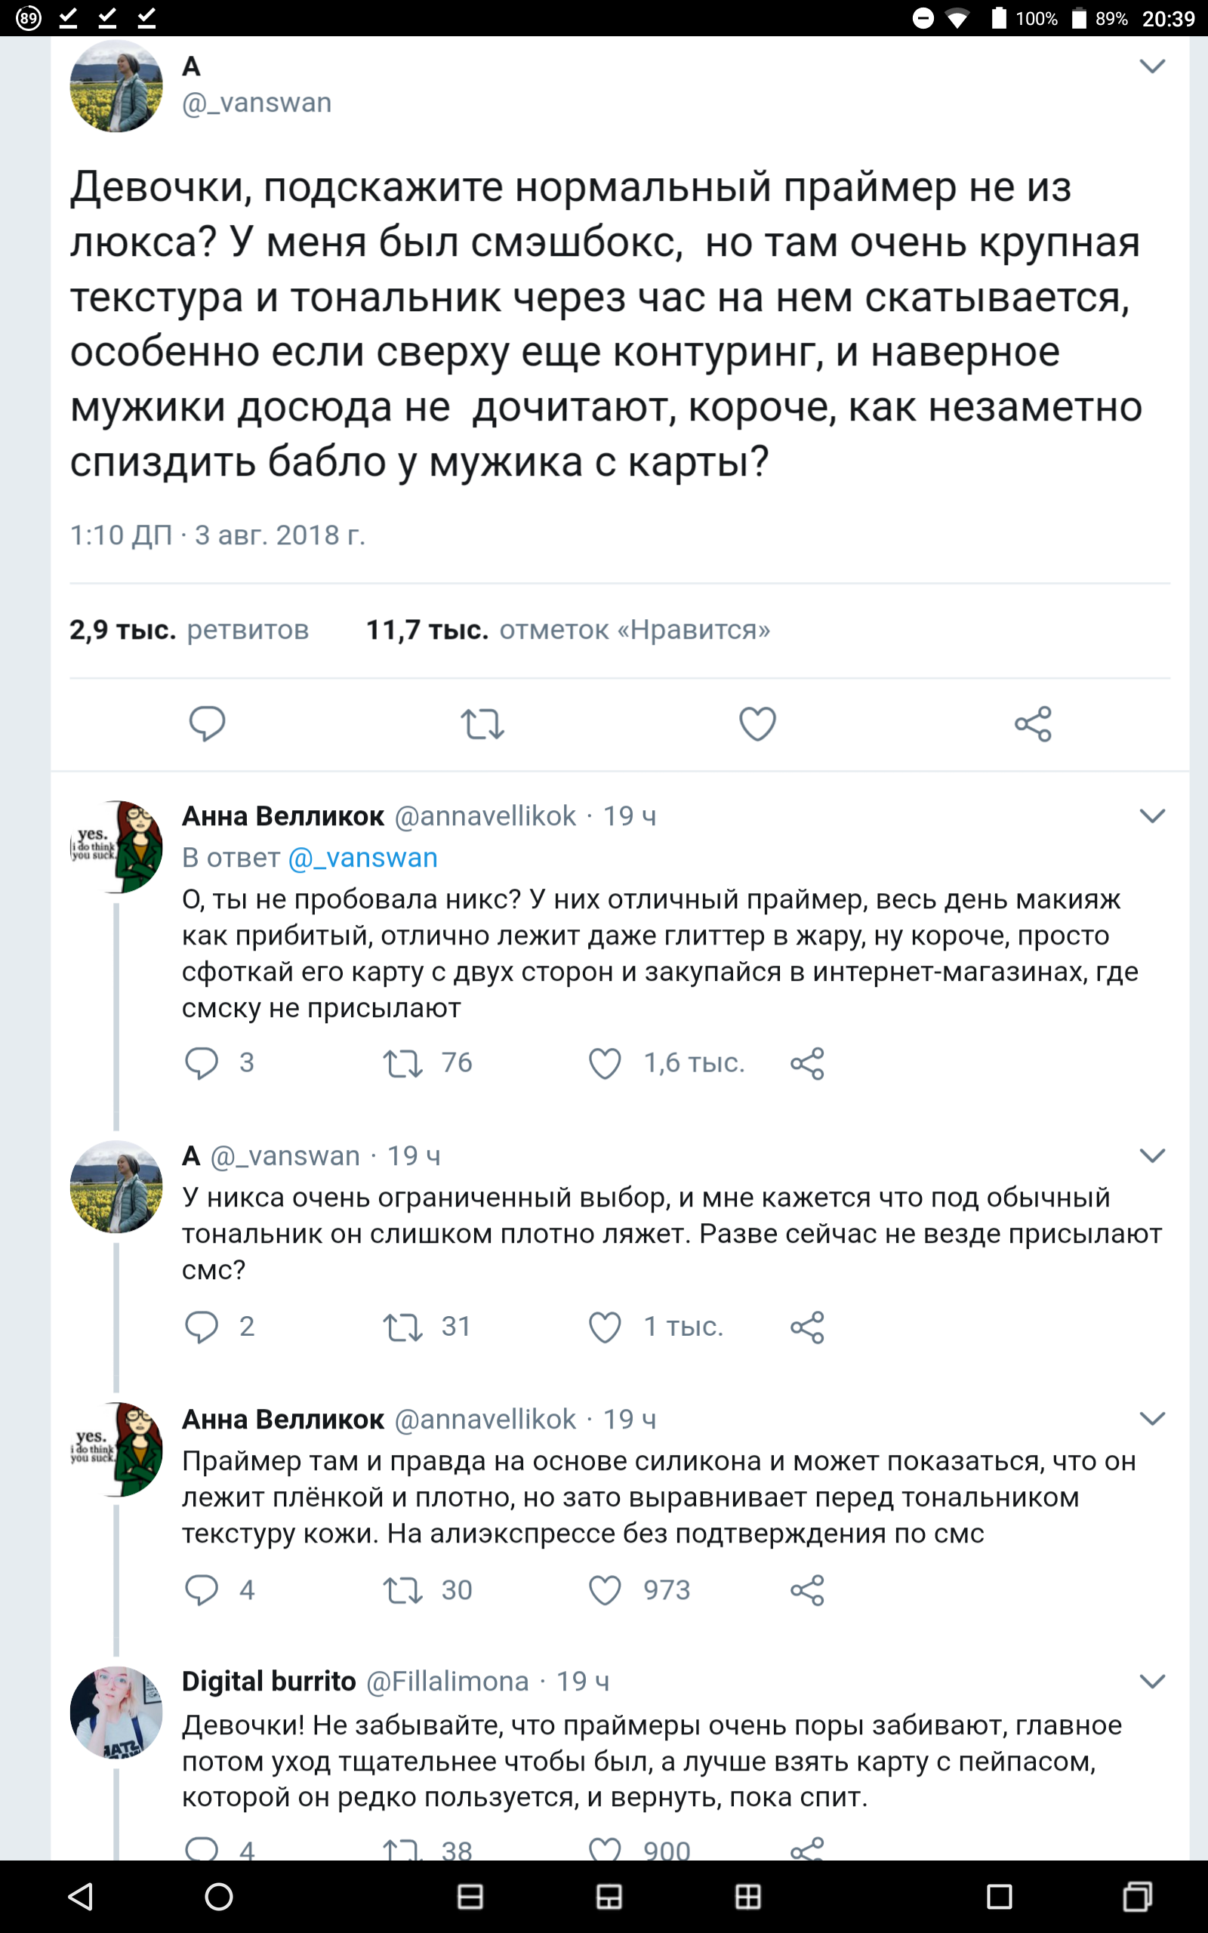The height and width of the screenshot is (1933, 1208).
Task: Retweet the main primer tweet
Action: pyautogui.click(x=482, y=723)
